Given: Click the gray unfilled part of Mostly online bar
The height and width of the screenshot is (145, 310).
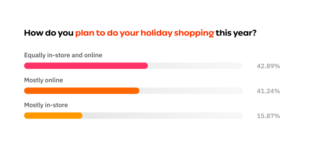Looking at the screenshot, I should (x=191, y=91).
